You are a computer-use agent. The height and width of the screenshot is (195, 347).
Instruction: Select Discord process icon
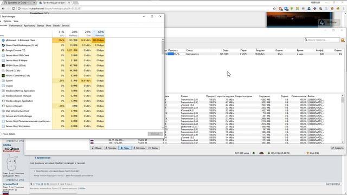[3, 70]
